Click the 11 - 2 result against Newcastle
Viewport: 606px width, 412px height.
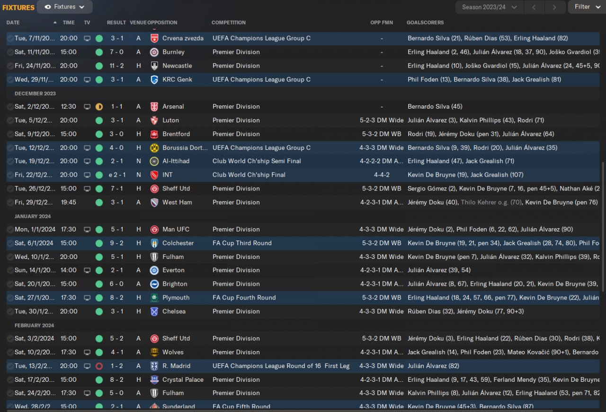click(x=117, y=66)
